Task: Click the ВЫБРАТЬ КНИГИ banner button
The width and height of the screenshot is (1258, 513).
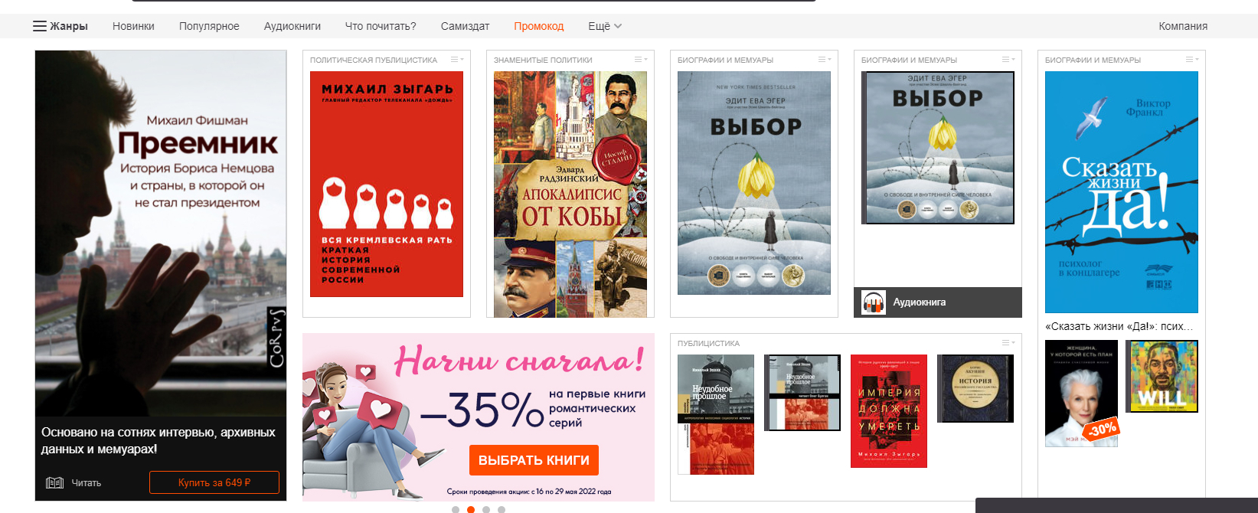Action: (x=534, y=460)
